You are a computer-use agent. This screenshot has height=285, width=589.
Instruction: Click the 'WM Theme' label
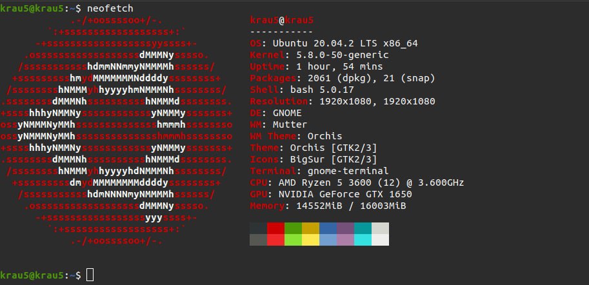click(273, 136)
